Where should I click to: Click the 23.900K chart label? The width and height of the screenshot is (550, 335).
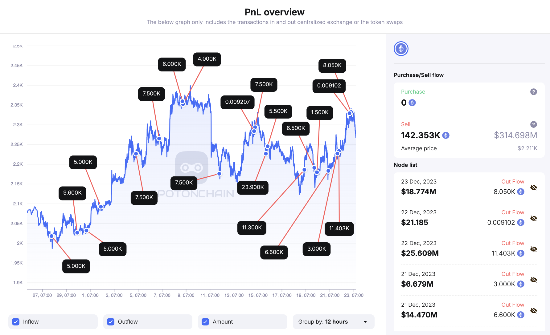pyautogui.click(x=253, y=187)
